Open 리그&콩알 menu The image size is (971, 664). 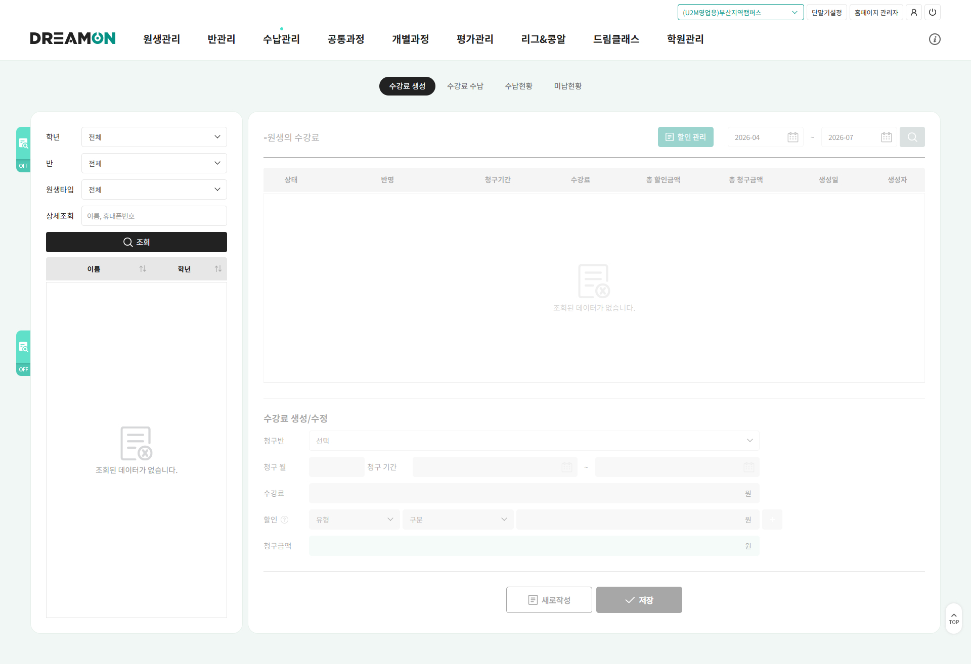(543, 39)
